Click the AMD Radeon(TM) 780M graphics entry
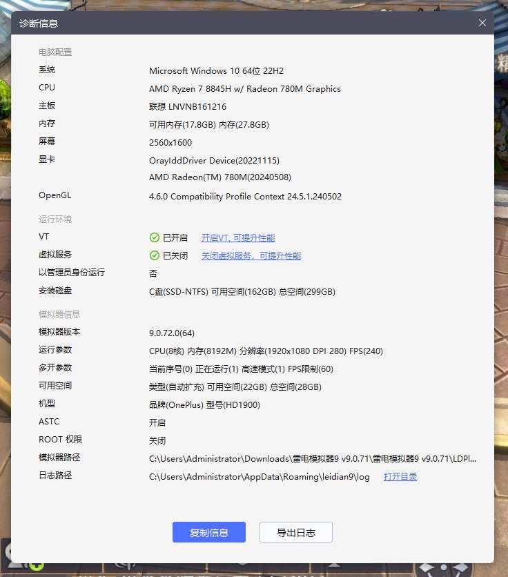Image resolution: width=508 pixels, height=577 pixels. click(219, 177)
